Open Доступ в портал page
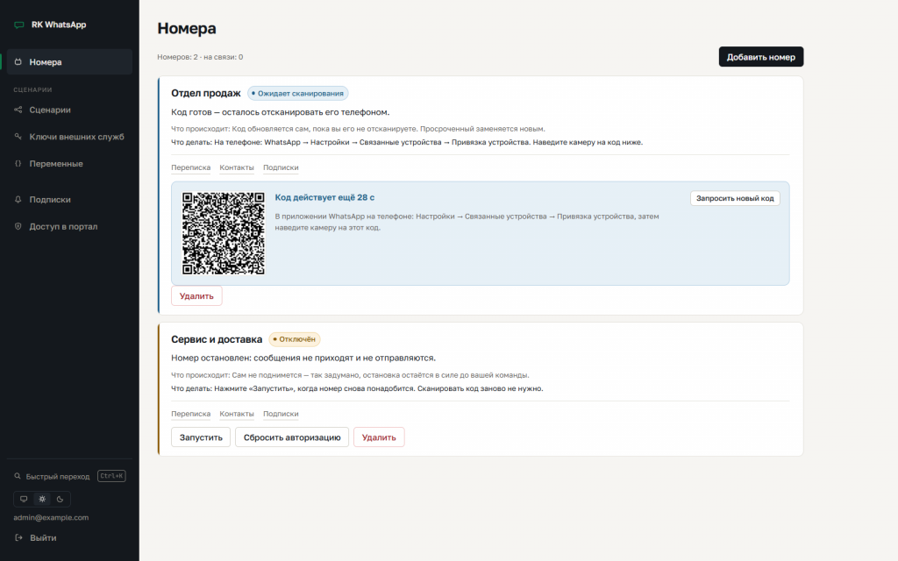 tap(69, 226)
